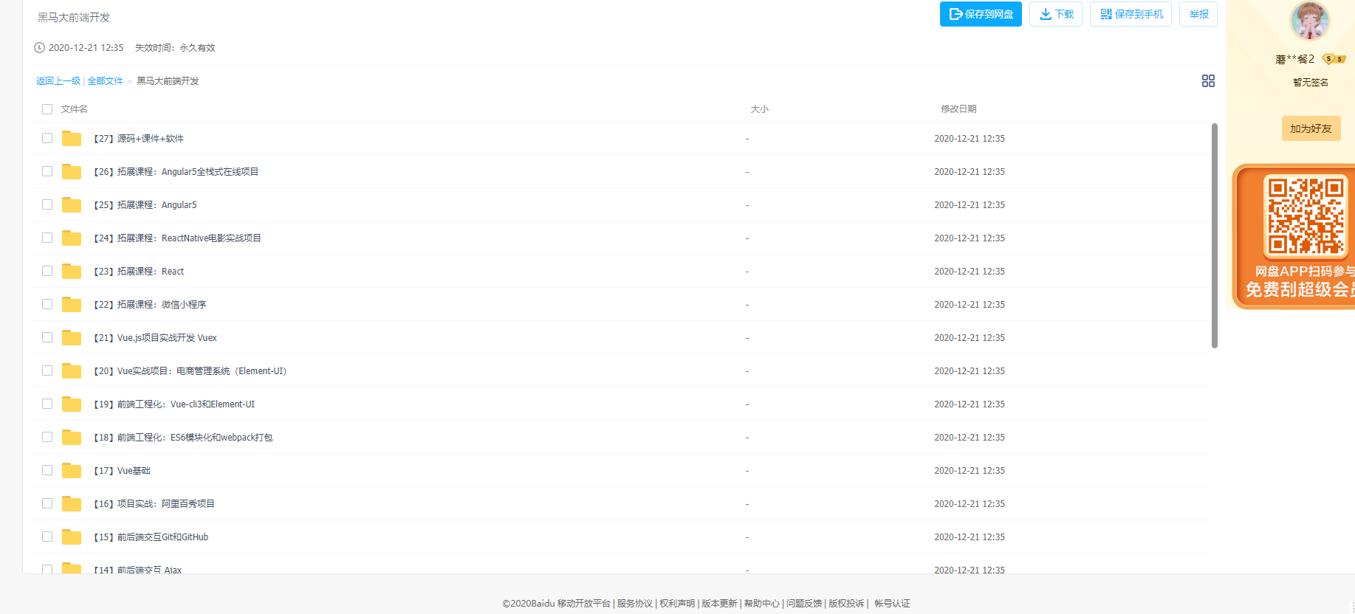Click folder icon of 【17】Vue基础
This screenshot has width=1355, height=614.
[x=72, y=470]
